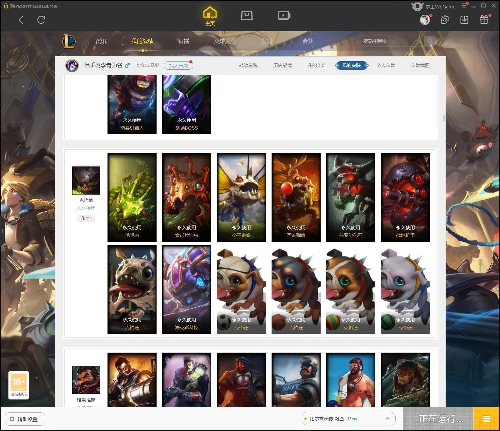Open the user avatar in top right
The image size is (500, 431).
click(x=425, y=20)
